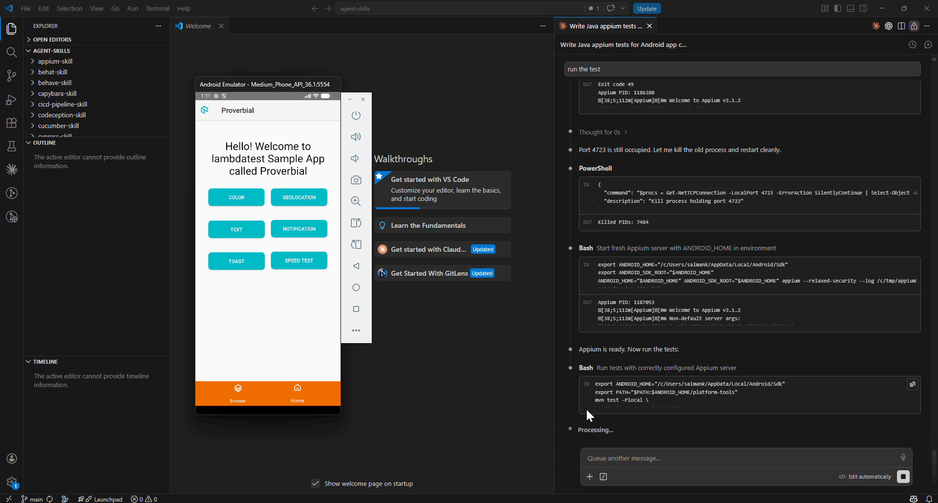
Task: Expand the OPEN EDITORS section
Action: pos(97,40)
